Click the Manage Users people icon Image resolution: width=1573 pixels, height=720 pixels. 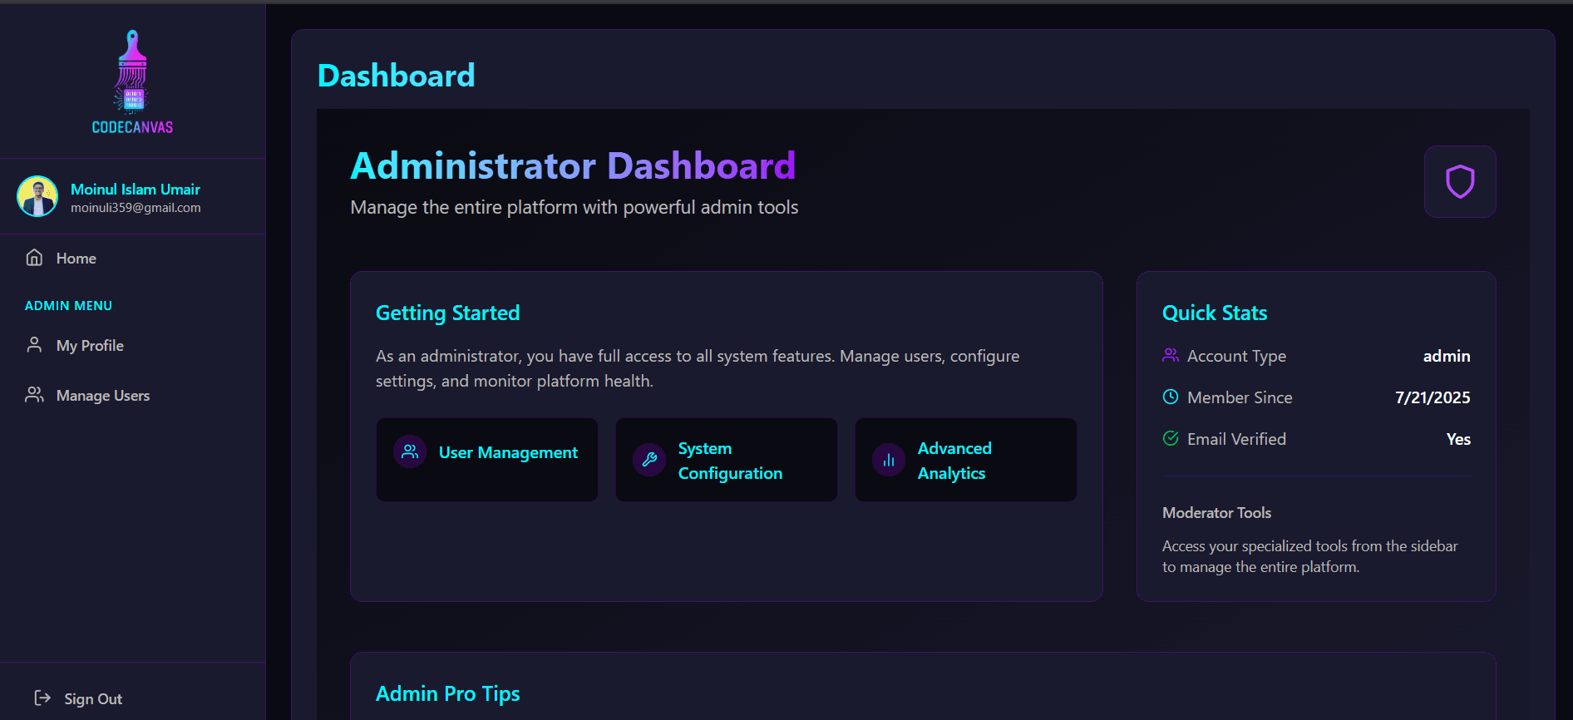(x=34, y=395)
